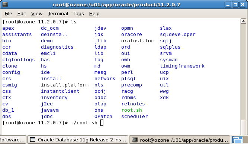The image size is (248, 144).
Task: Click the javavm directory name
Action: point(50,110)
